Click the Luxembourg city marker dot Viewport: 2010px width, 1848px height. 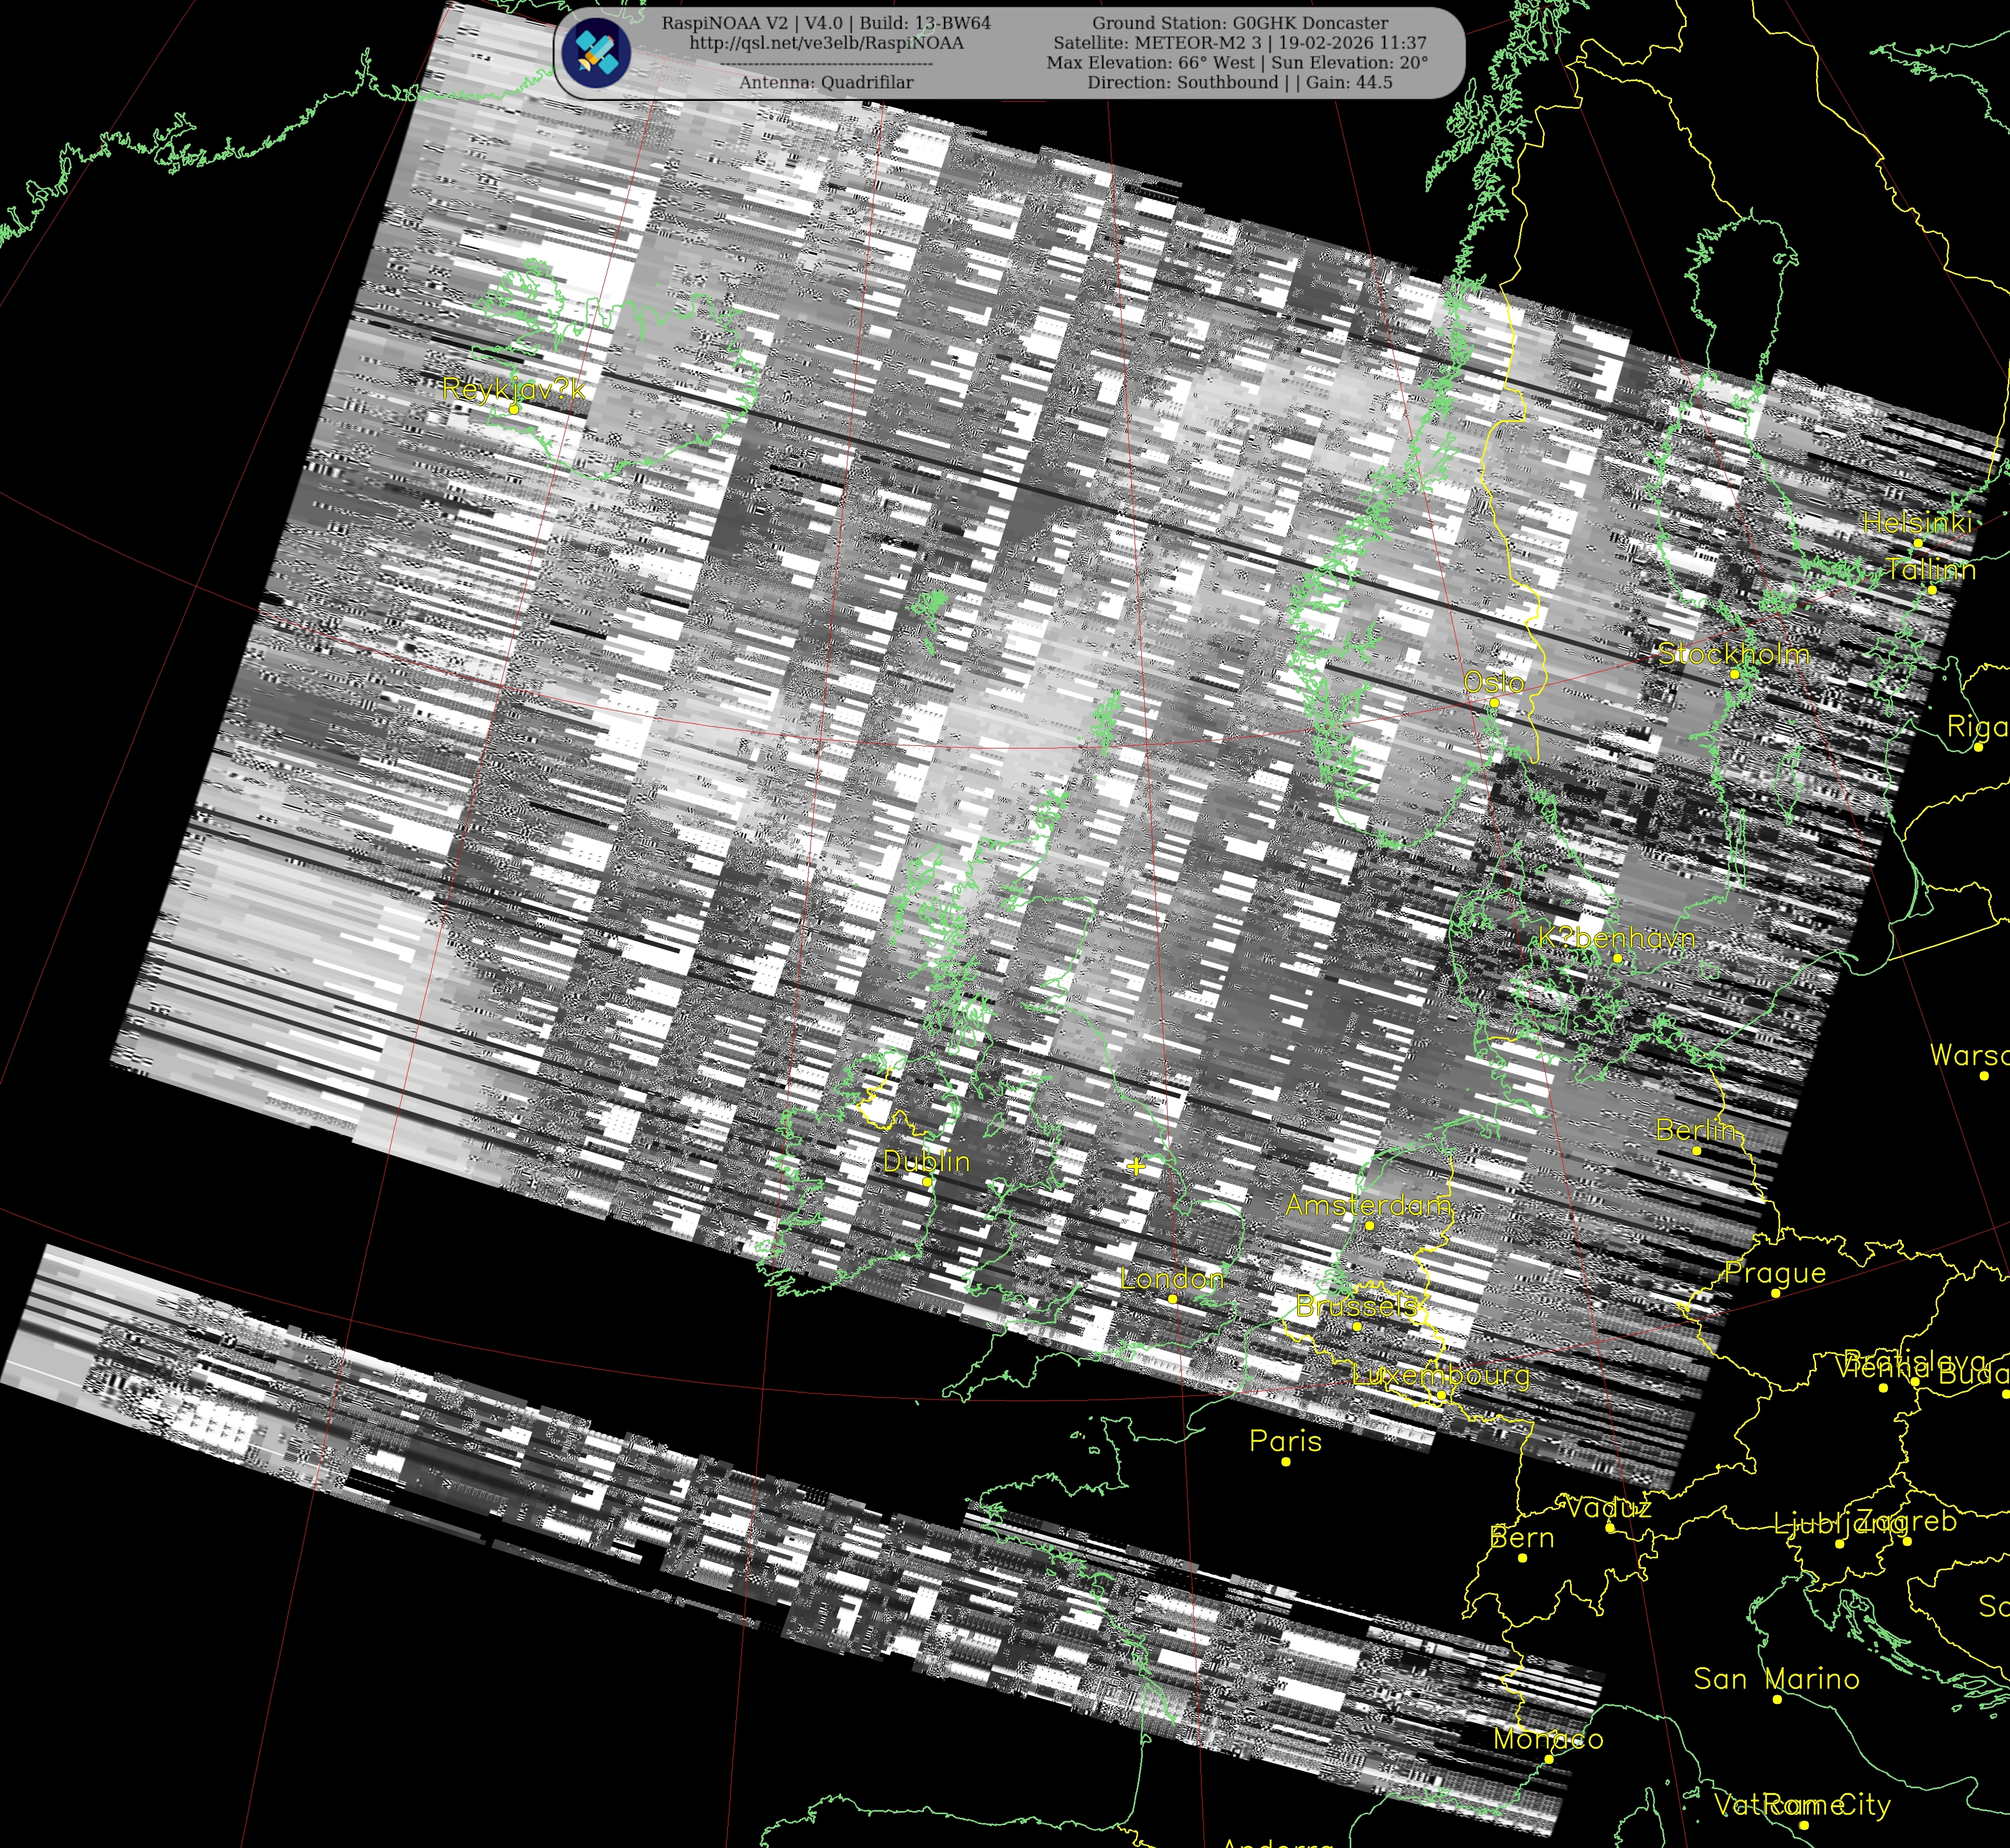coord(1441,1395)
